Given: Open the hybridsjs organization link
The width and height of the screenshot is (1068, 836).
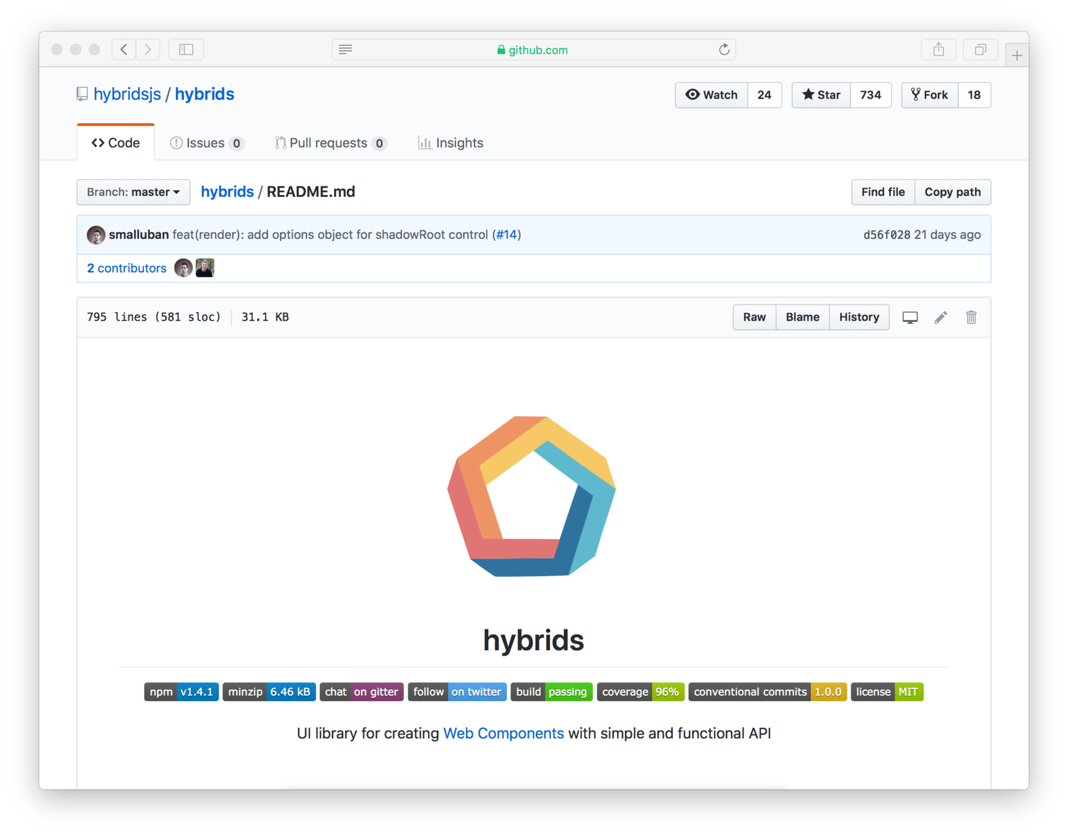Looking at the screenshot, I should coord(127,94).
